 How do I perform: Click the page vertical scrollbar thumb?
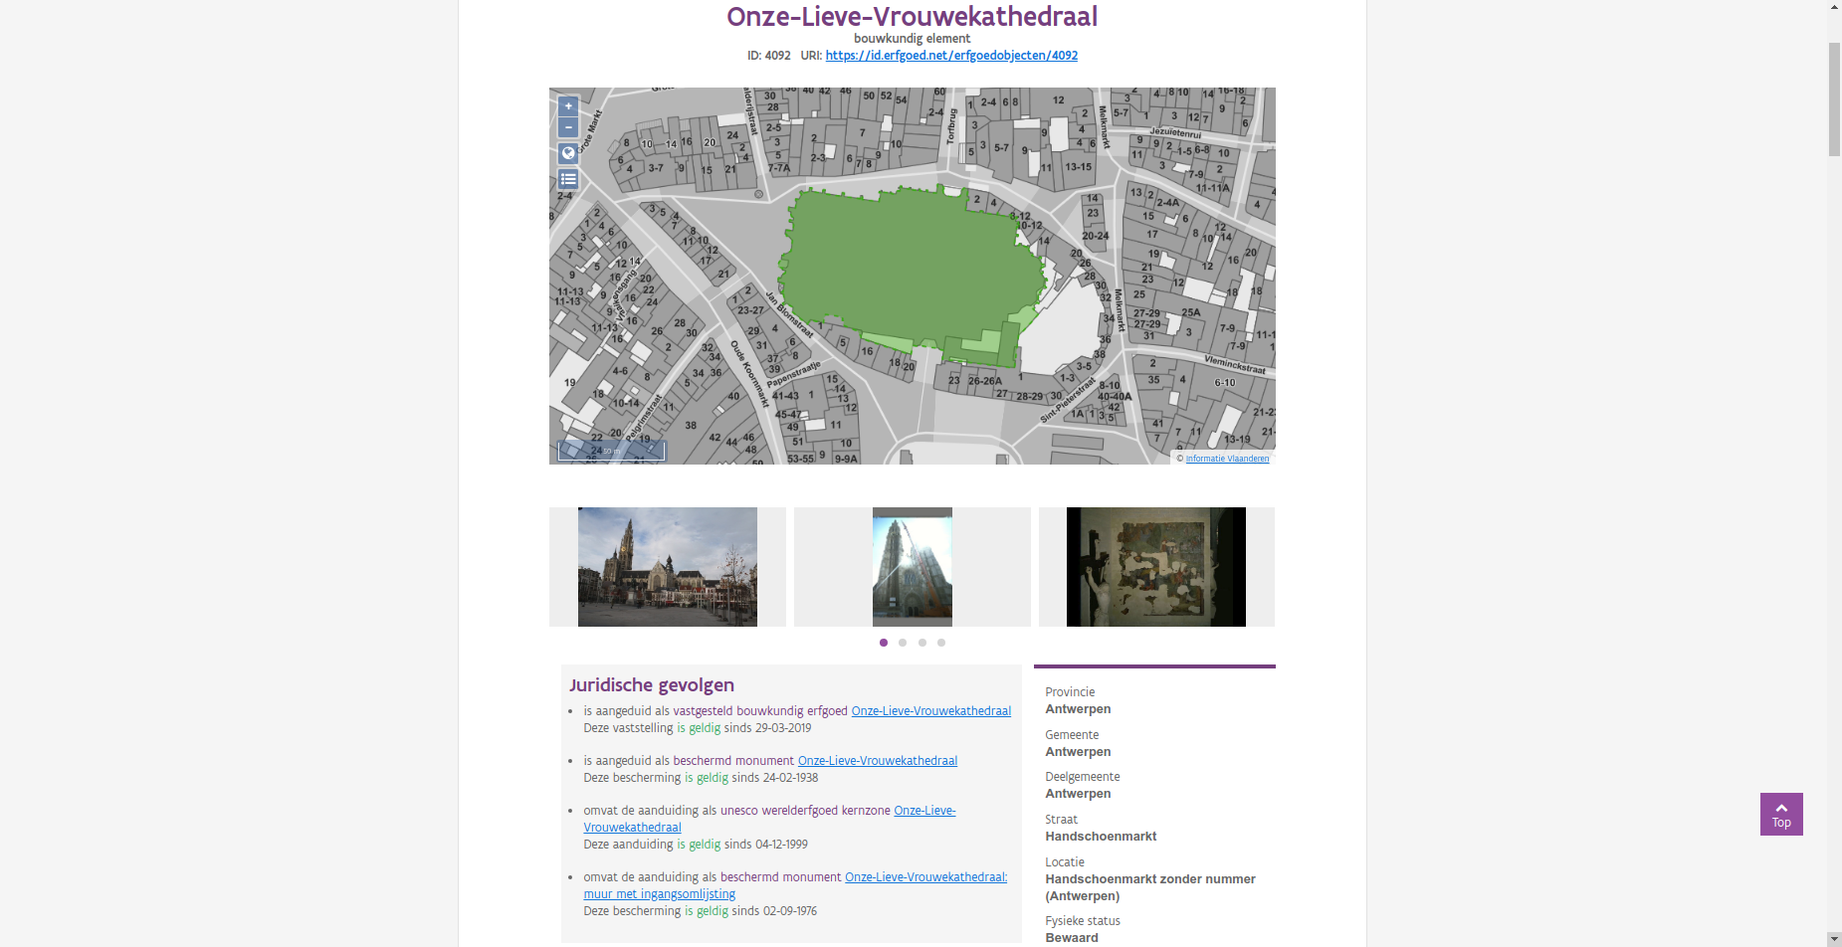[x=1834, y=99]
